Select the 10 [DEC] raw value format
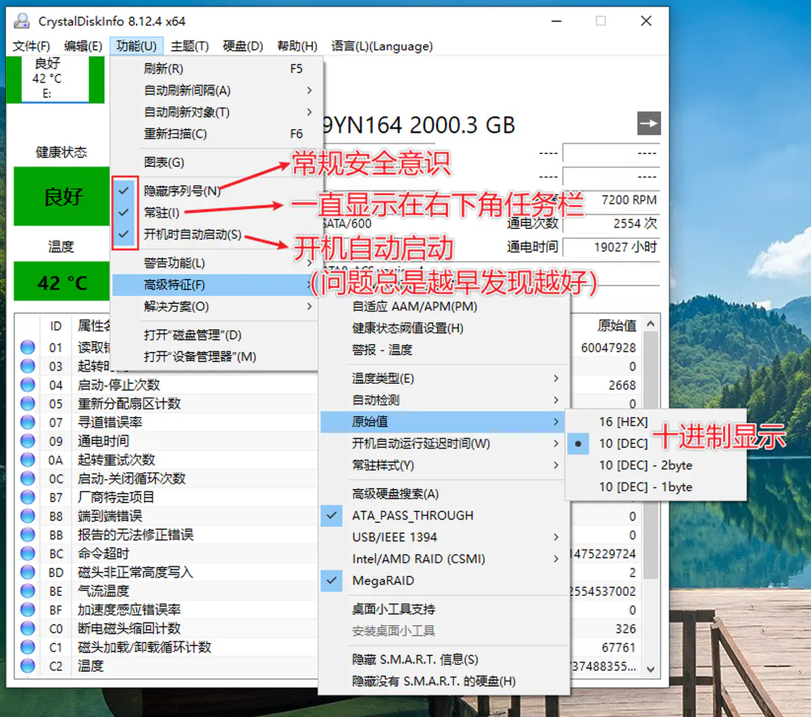 click(x=656, y=443)
